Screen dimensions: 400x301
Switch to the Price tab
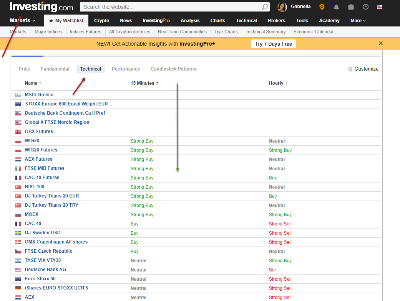24,69
